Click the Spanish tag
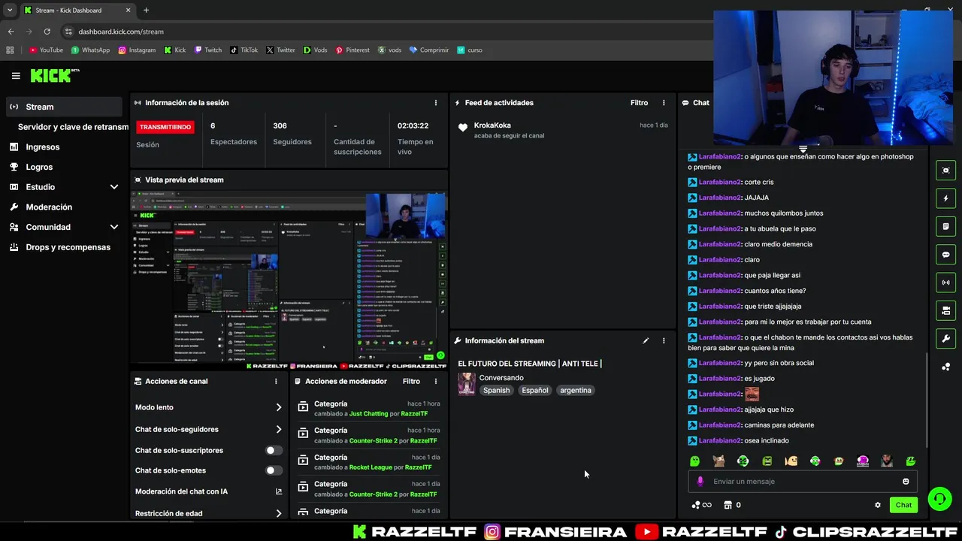962x541 pixels. point(496,391)
